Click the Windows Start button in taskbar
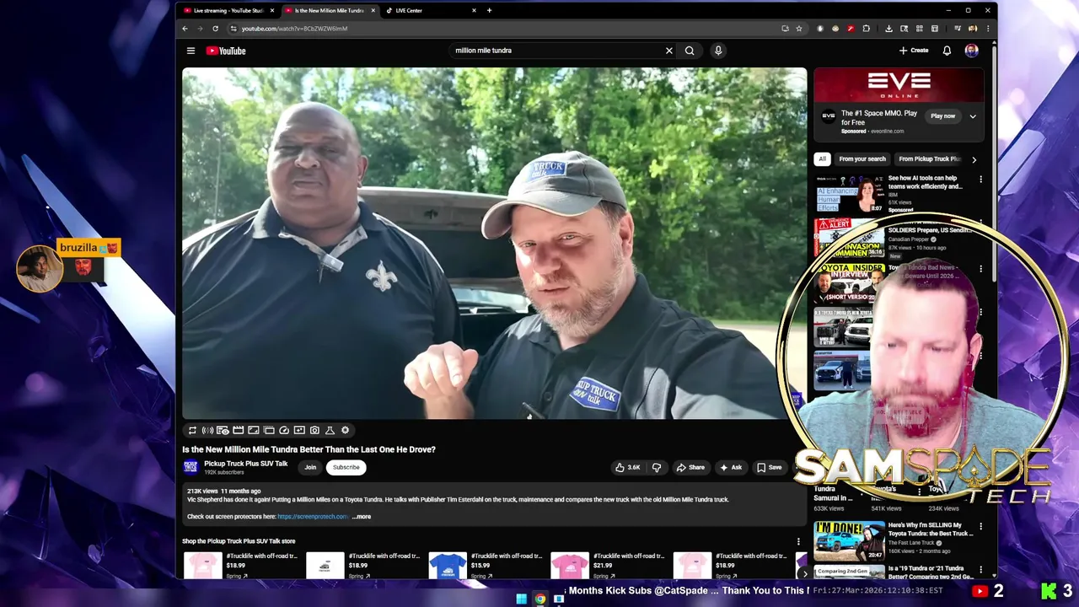The image size is (1079, 607). (521, 599)
